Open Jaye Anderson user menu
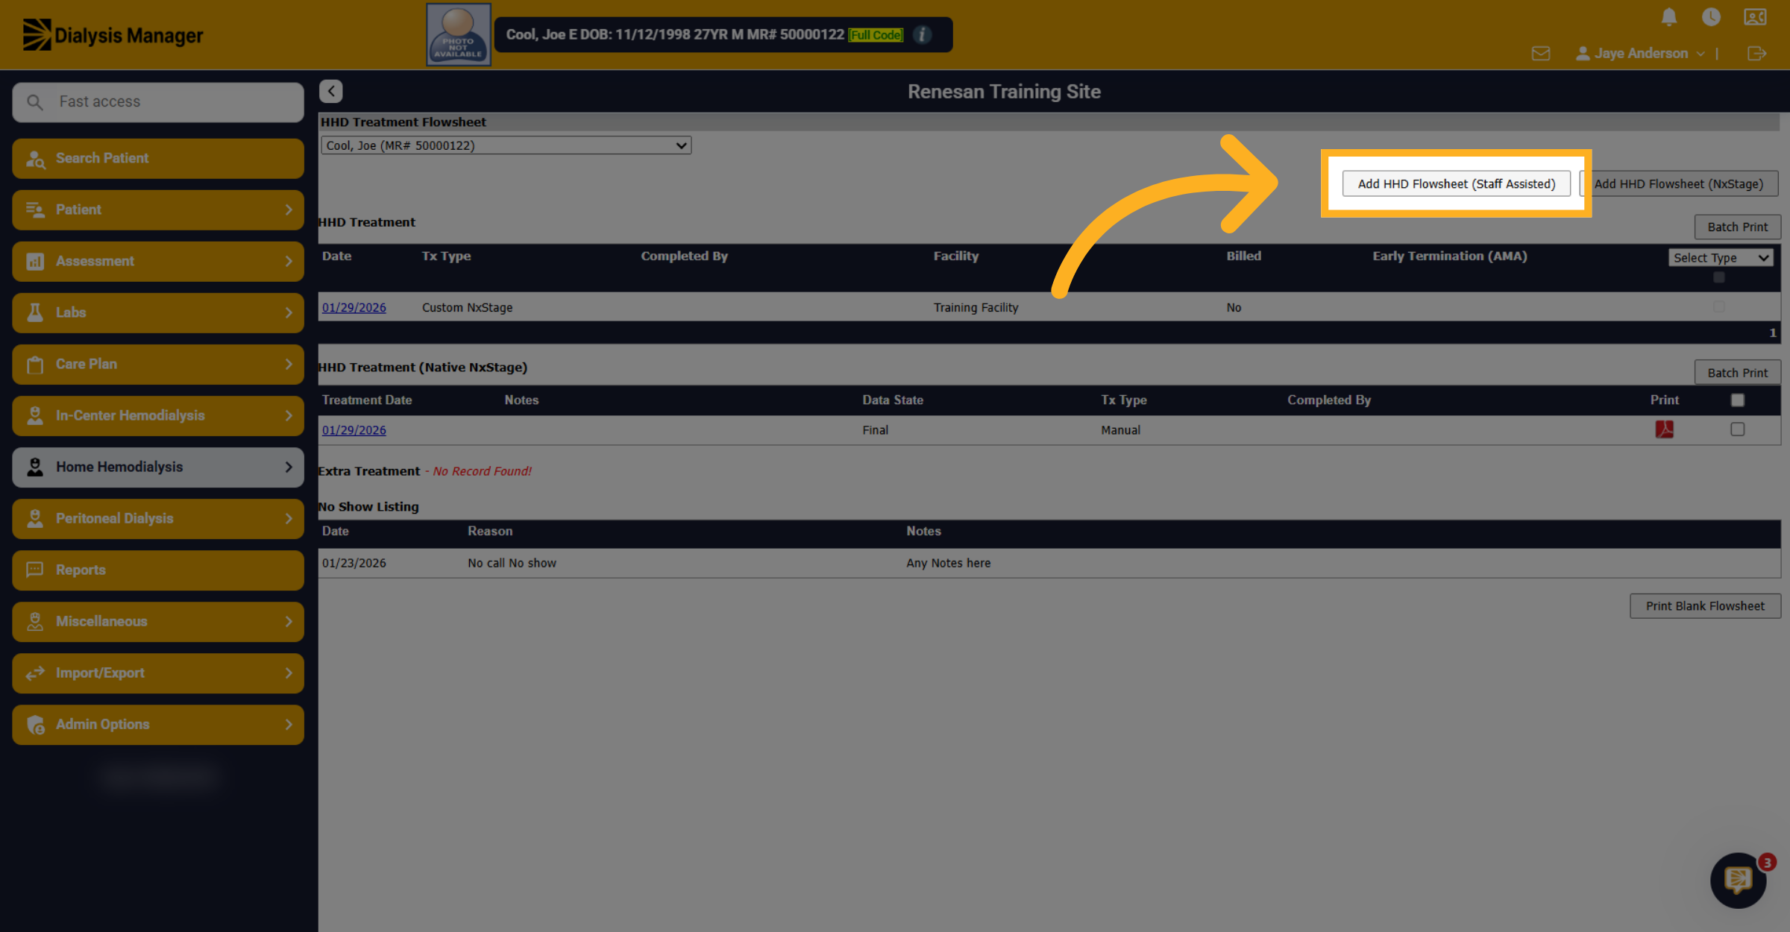 (1640, 54)
